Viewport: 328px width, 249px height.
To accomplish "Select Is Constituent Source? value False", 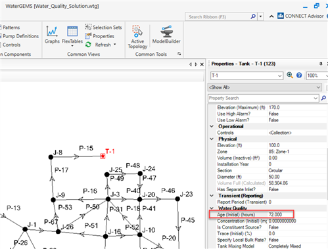I will coord(273,227).
